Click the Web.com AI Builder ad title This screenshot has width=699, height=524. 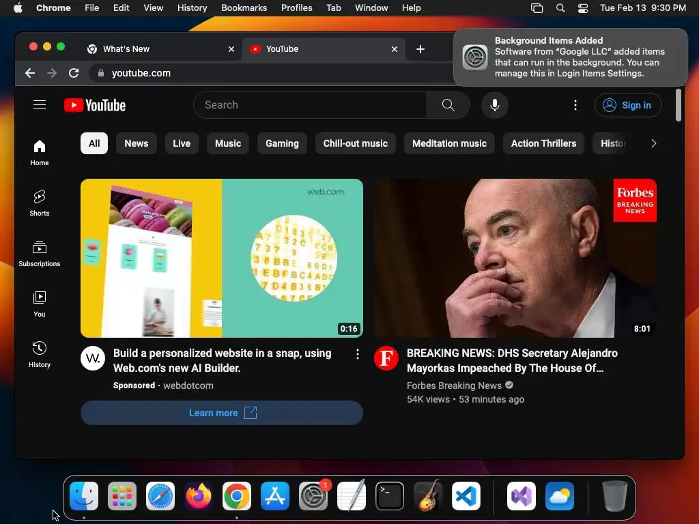222,360
